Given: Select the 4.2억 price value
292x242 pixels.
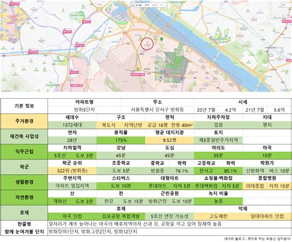Looking at the screenshot, I should 230,110.
